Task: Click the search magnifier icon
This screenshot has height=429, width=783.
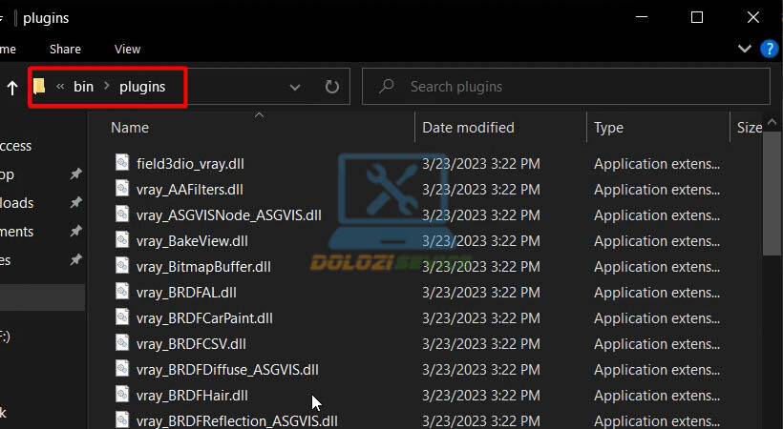Action: (386, 87)
